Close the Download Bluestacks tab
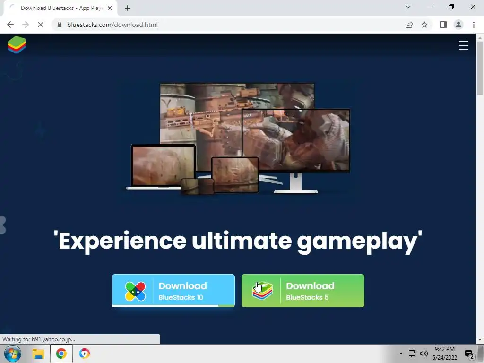Viewport: 484px width, 363px height. (110, 8)
